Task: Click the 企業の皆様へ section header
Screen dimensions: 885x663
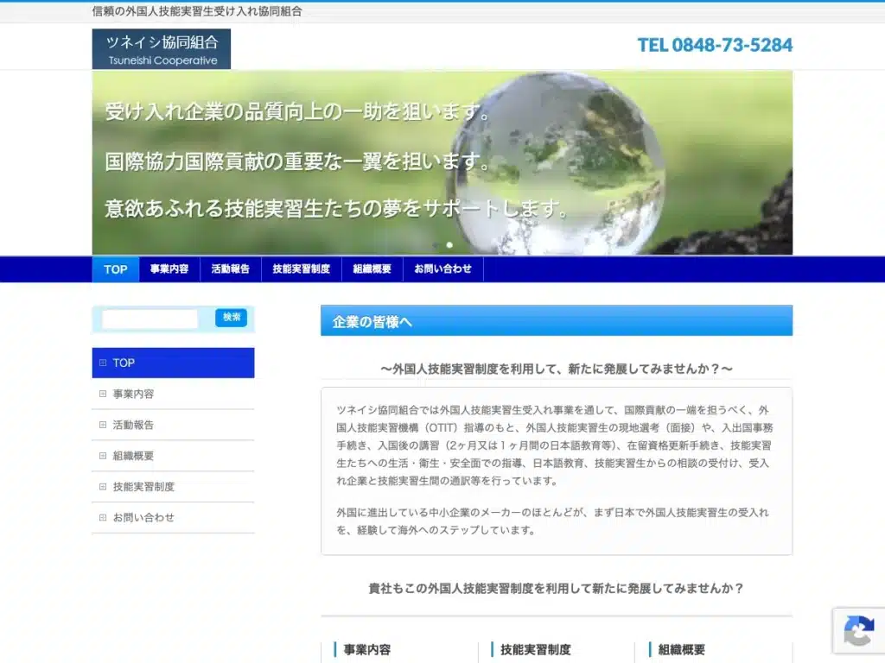Action: point(557,321)
